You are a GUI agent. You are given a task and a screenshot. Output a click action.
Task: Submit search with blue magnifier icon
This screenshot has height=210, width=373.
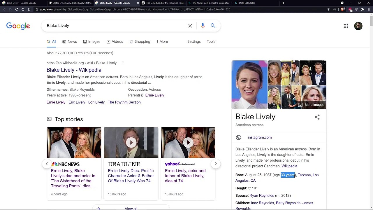click(x=213, y=26)
